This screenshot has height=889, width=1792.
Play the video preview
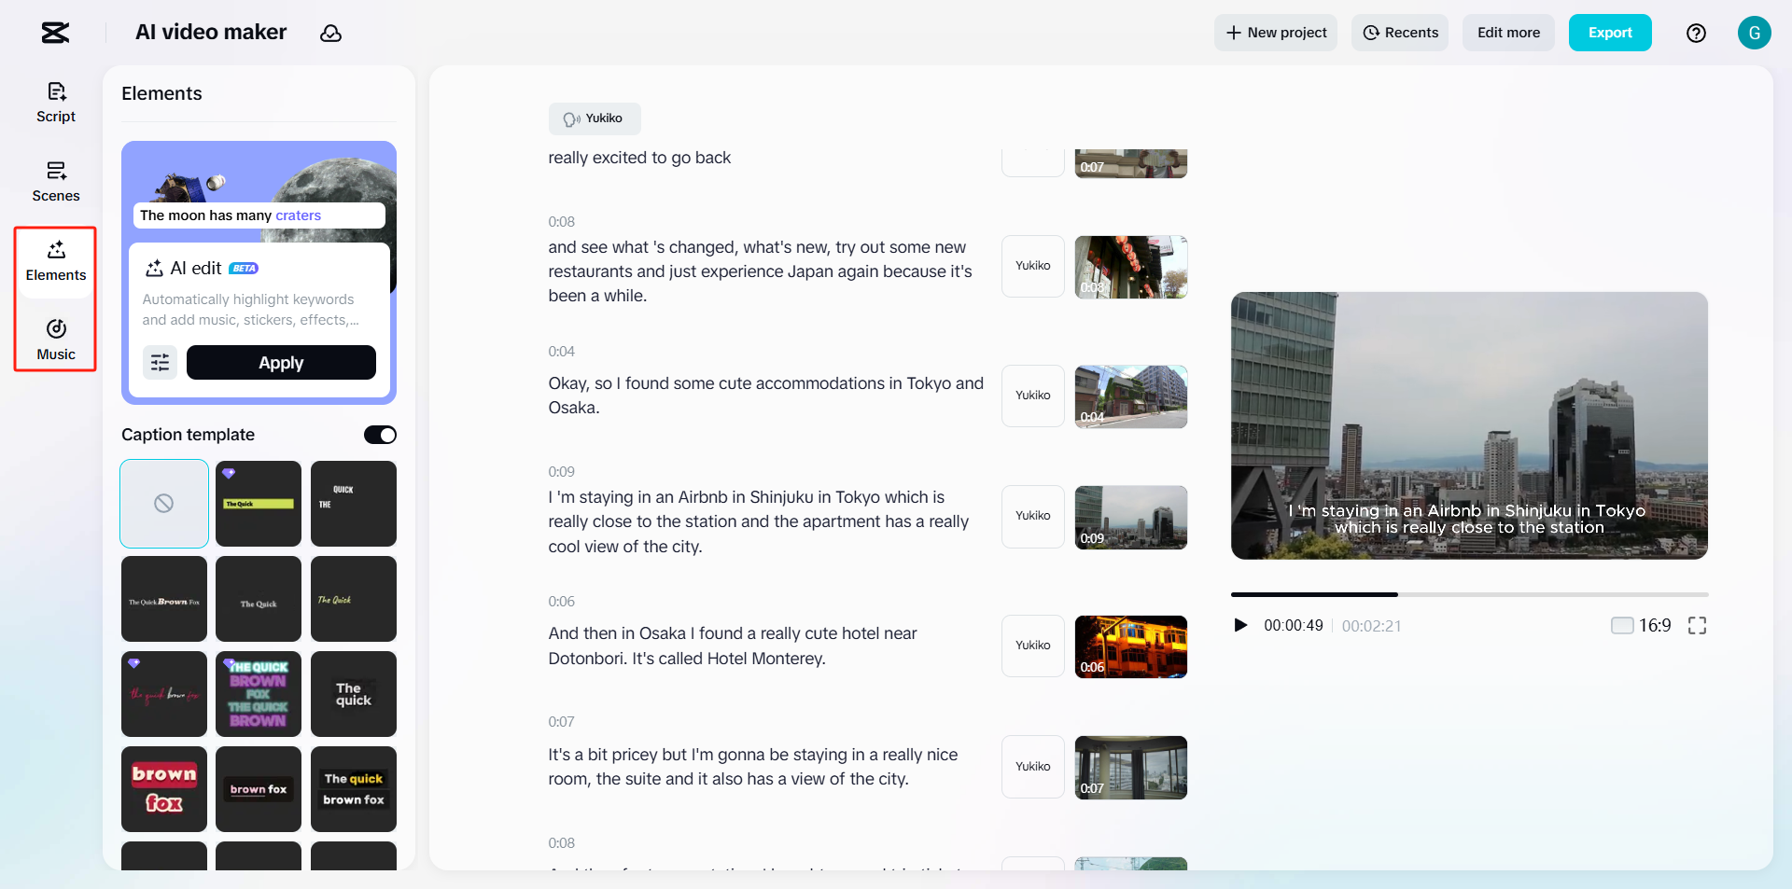coord(1240,625)
